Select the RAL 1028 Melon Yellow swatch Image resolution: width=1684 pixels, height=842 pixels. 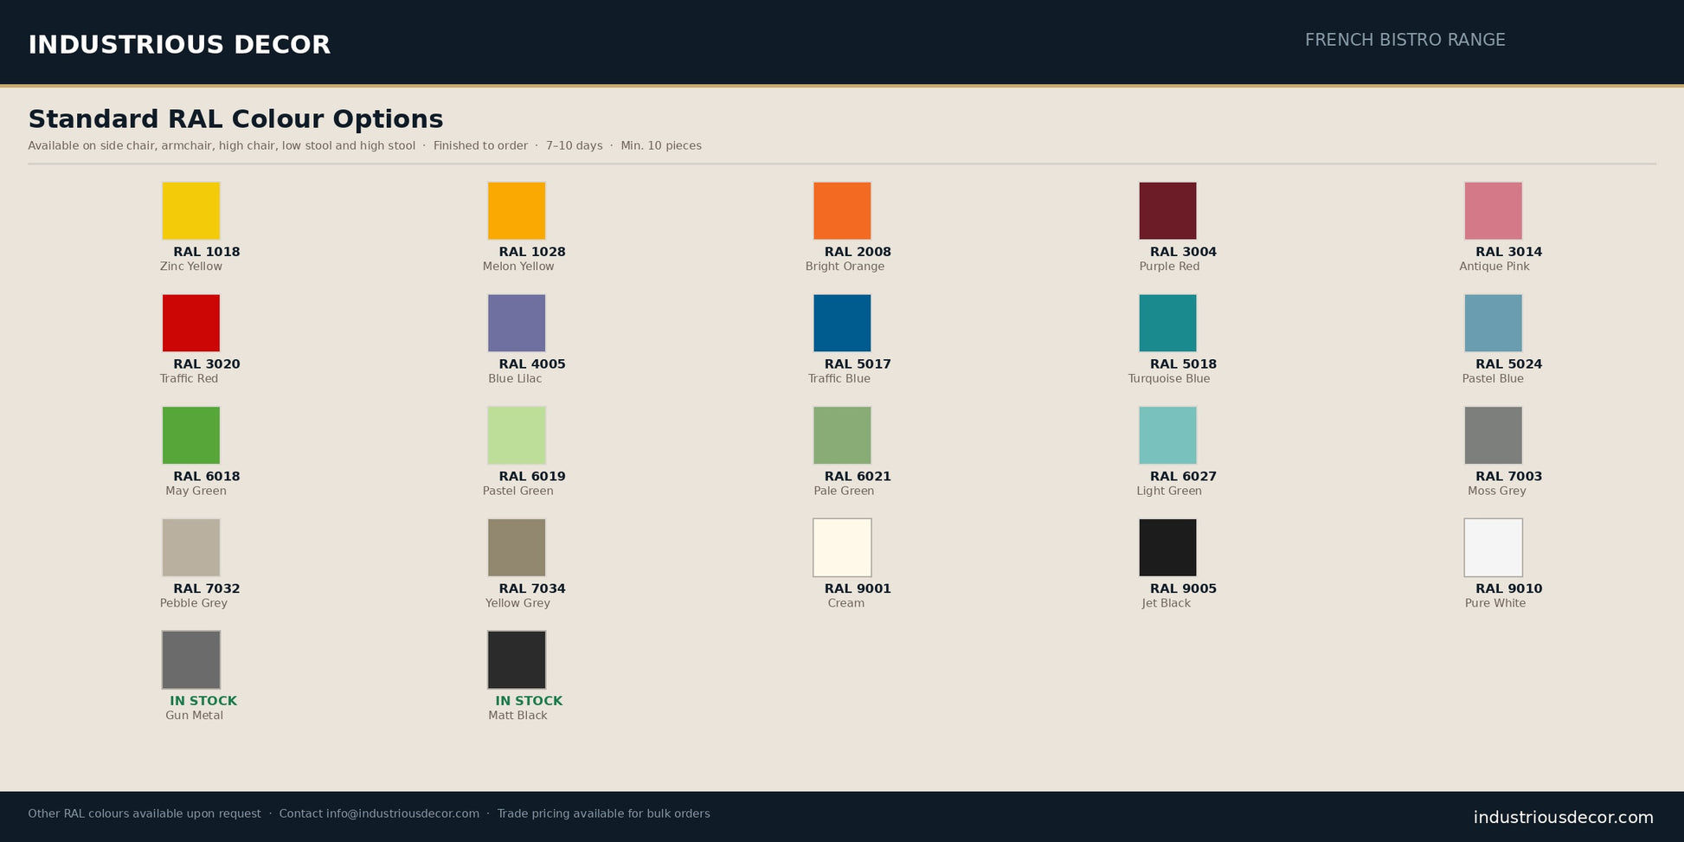tap(517, 210)
